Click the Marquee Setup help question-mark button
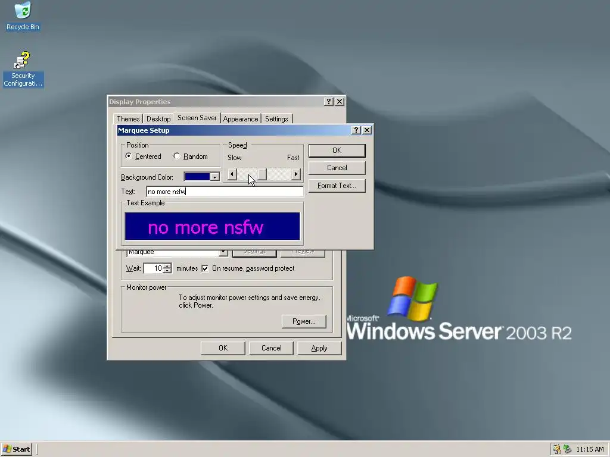 pyautogui.click(x=356, y=130)
